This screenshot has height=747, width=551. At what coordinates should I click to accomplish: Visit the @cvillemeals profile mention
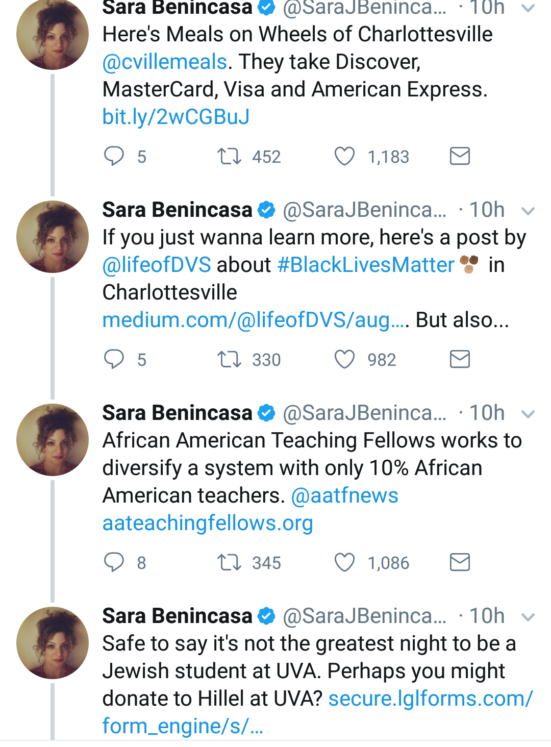click(164, 62)
